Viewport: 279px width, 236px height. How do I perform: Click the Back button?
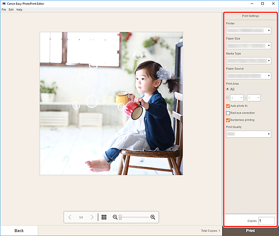click(19, 230)
